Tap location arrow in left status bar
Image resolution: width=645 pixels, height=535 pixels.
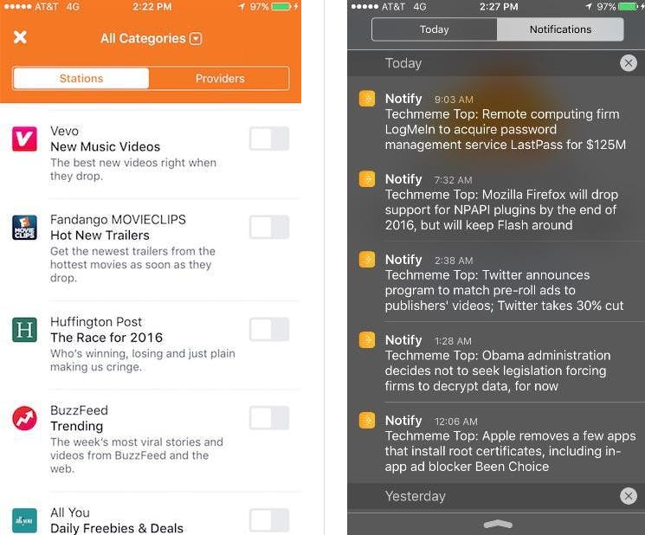pos(242,7)
